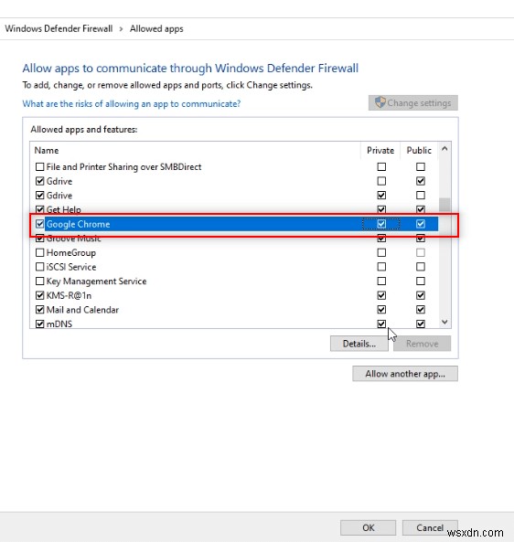Uncheck Google Chrome's Private checkbox
Viewport: 514px width, 542px height.
pyautogui.click(x=381, y=224)
